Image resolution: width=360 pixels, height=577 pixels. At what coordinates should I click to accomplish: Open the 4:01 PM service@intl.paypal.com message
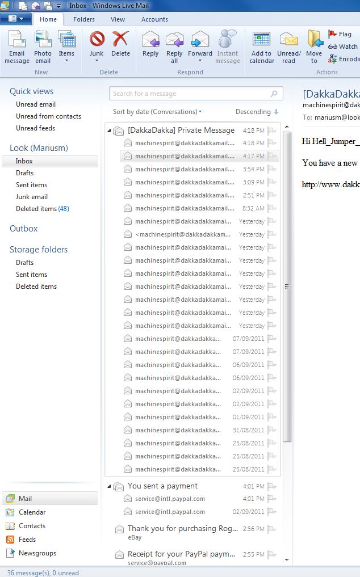(199, 499)
